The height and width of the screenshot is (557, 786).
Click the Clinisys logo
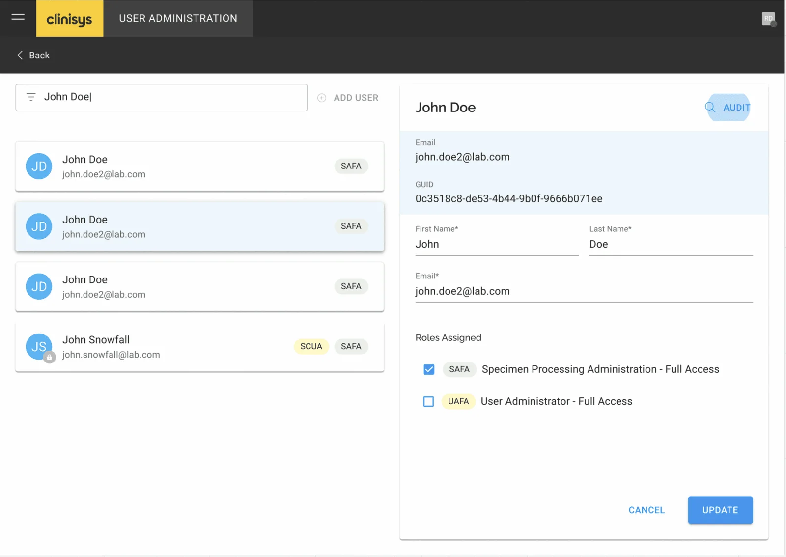click(x=69, y=19)
